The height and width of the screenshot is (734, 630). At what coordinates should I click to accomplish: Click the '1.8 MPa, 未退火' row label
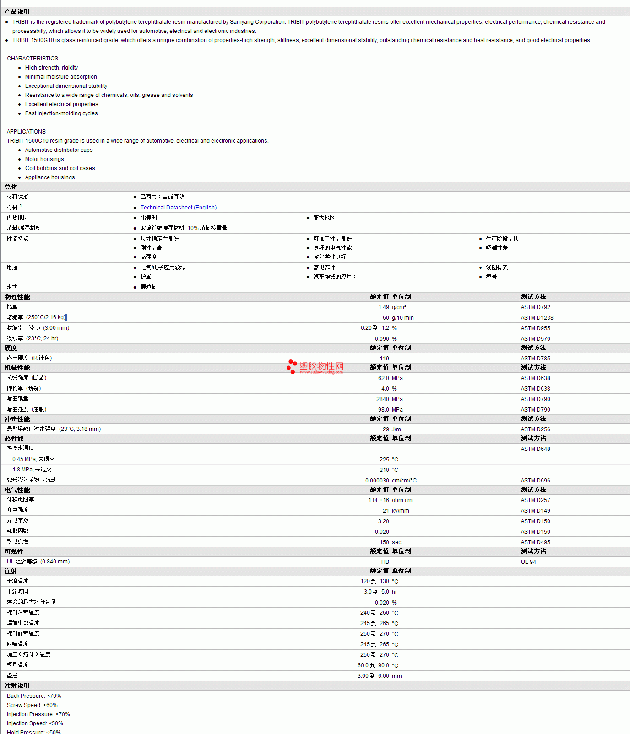coord(32,470)
